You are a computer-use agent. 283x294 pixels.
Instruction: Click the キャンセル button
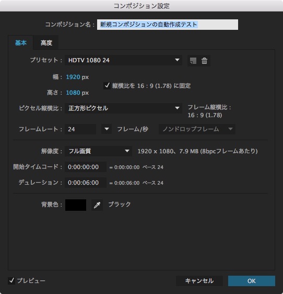[x=199, y=281]
